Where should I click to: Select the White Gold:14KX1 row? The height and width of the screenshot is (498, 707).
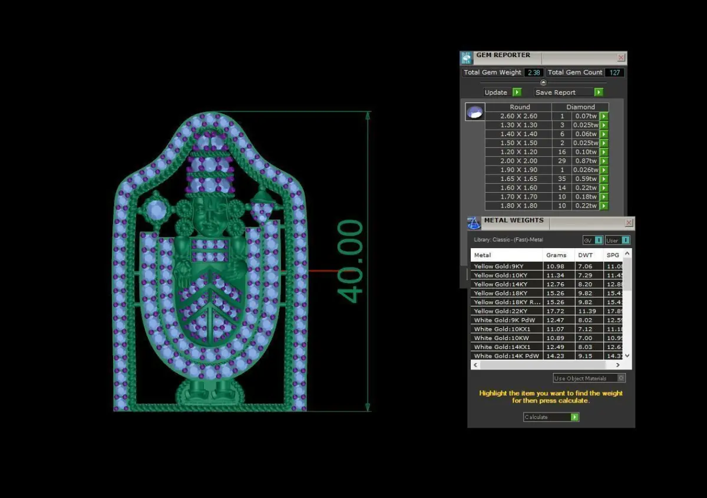click(547, 347)
